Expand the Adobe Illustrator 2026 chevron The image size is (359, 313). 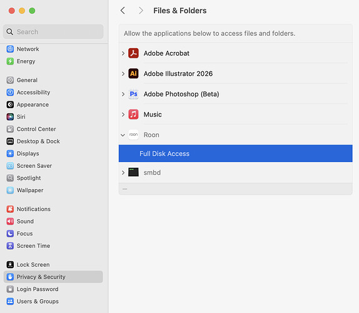tap(123, 74)
